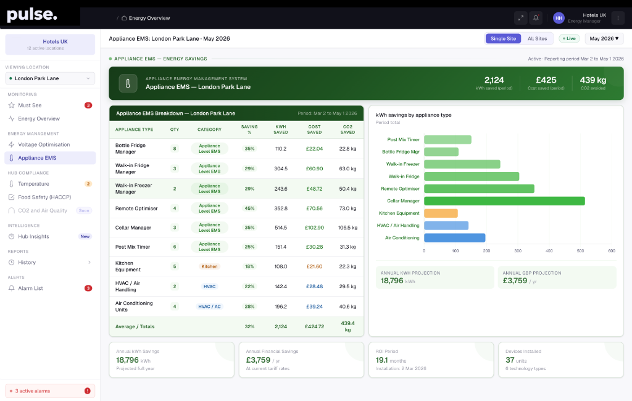Click the HH user avatar
Image resolution: width=632 pixels, height=401 pixels.
point(558,18)
